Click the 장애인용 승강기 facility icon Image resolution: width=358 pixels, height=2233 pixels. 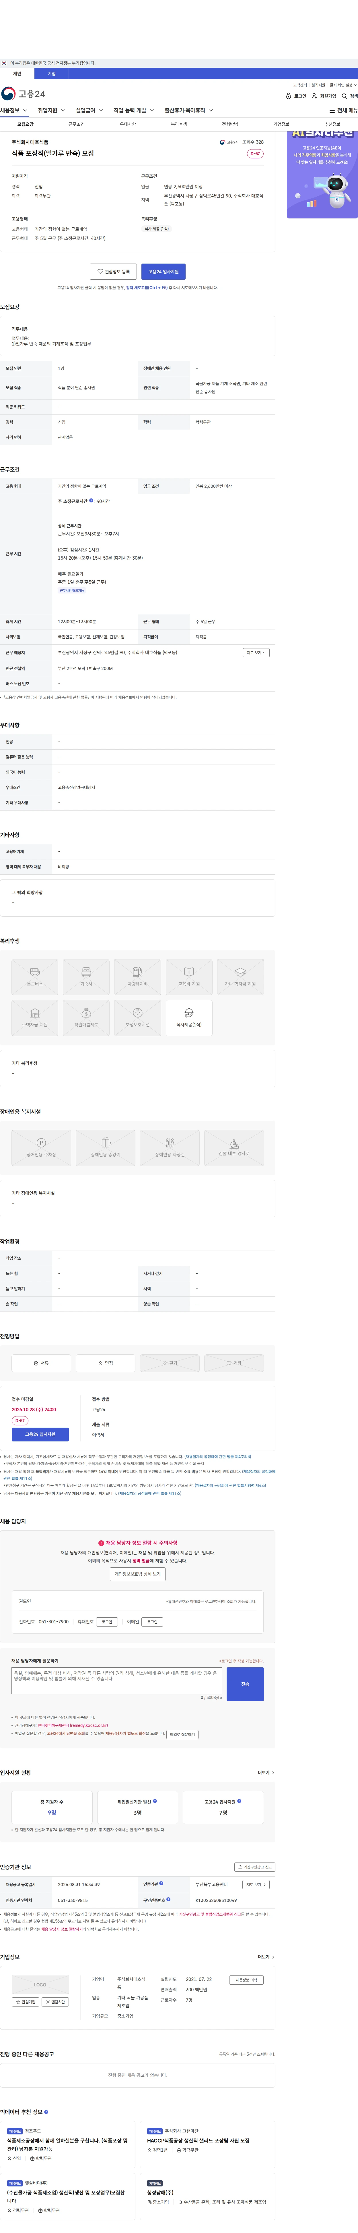point(106,1148)
